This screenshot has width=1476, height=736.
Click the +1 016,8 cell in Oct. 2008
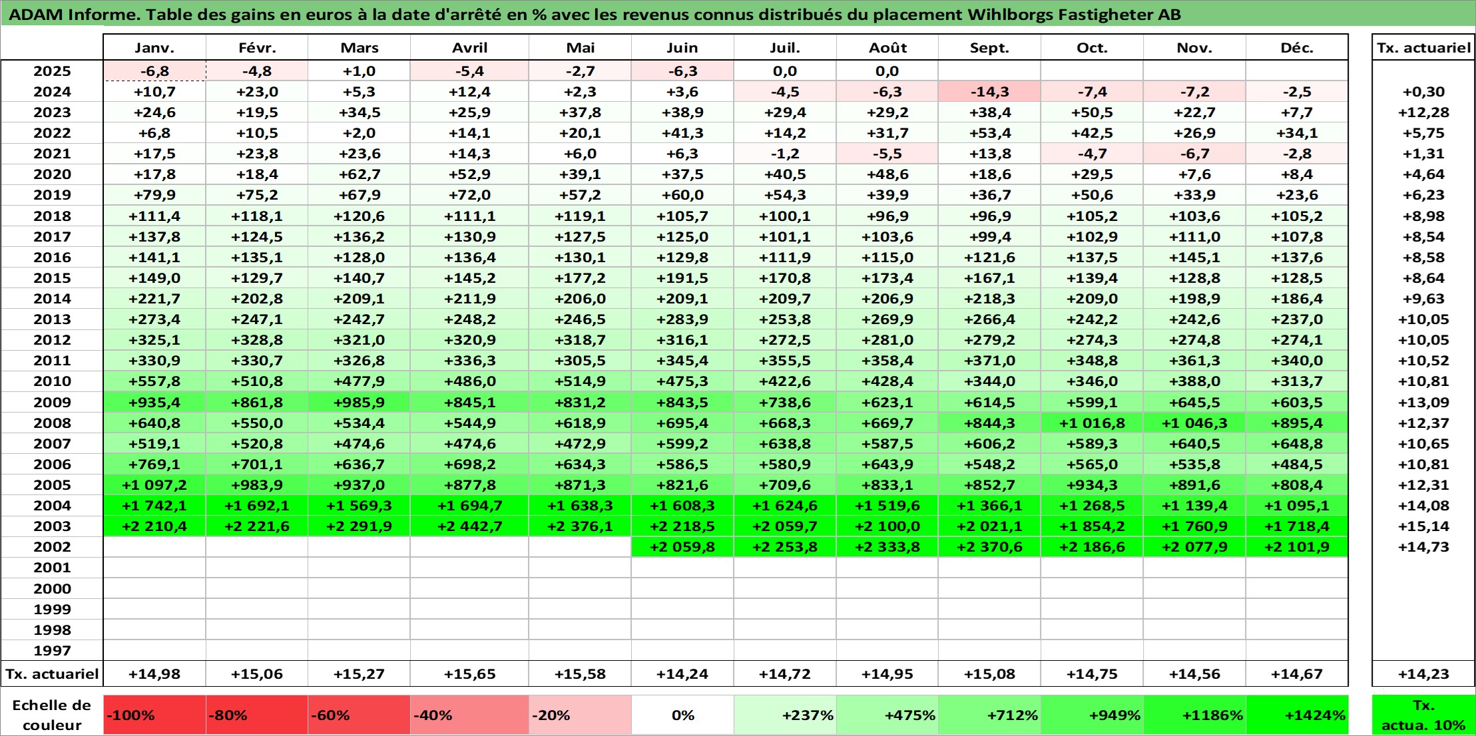(x=1092, y=423)
